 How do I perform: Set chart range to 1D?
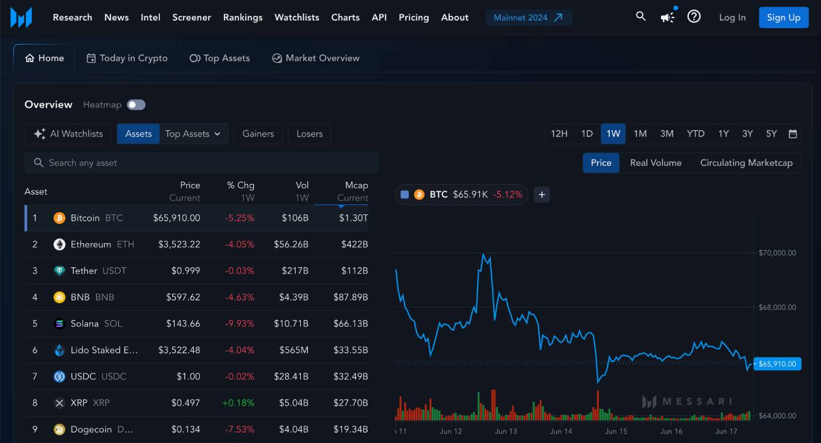pos(587,134)
